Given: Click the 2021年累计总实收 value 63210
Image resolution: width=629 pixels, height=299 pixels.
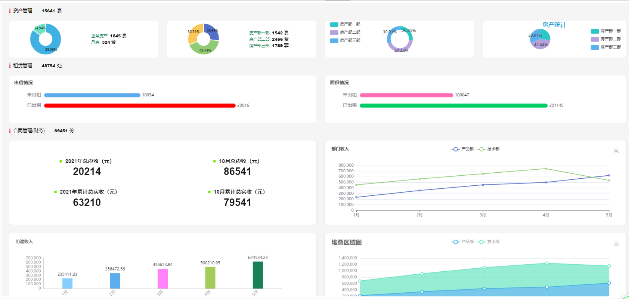Looking at the screenshot, I should [x=87, y=203].
